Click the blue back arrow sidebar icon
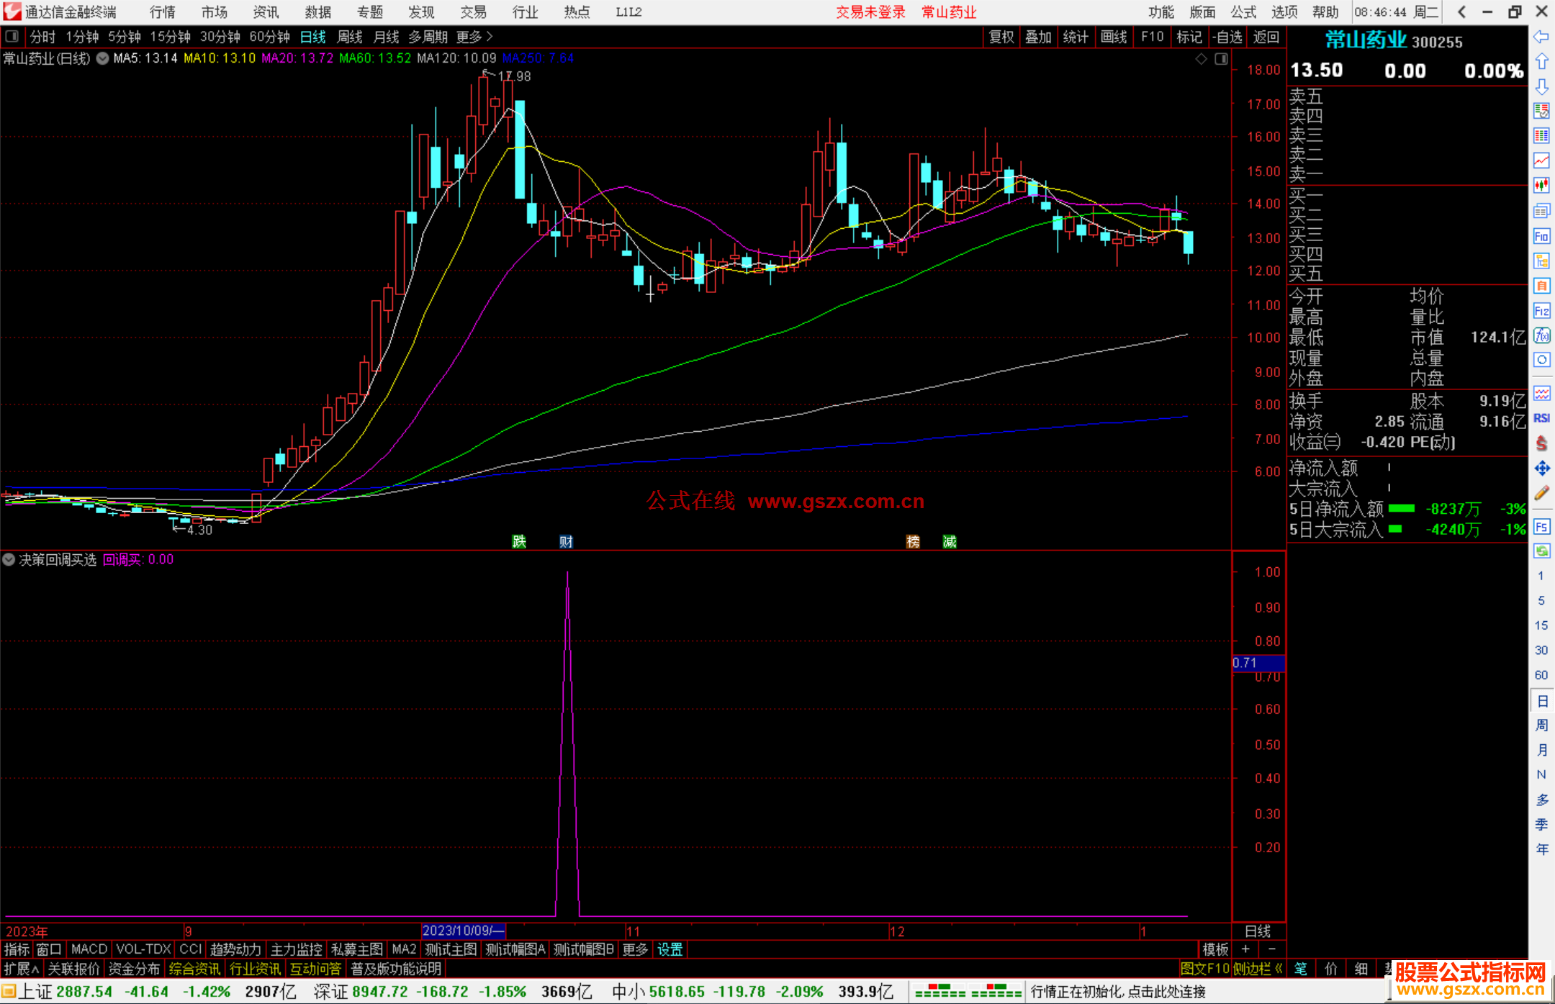The width and height of the screenshot is (1555, 1004). click(1541, 36)
